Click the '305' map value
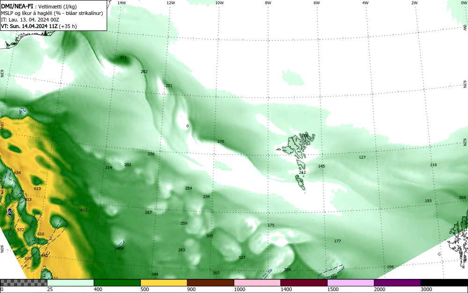 click(x=210, y=236)
